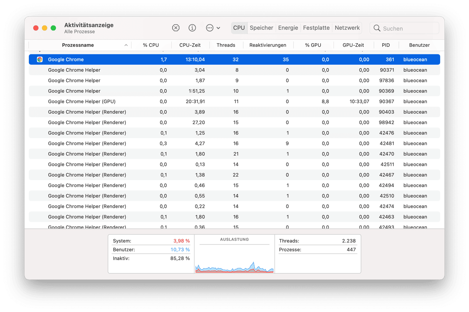
Task: Switch to the Energie tab
Action: pyautogui.click(x=288, y=28)
